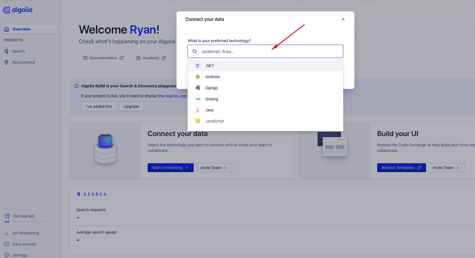Follow the Algolia Logo link

(176, 96)
